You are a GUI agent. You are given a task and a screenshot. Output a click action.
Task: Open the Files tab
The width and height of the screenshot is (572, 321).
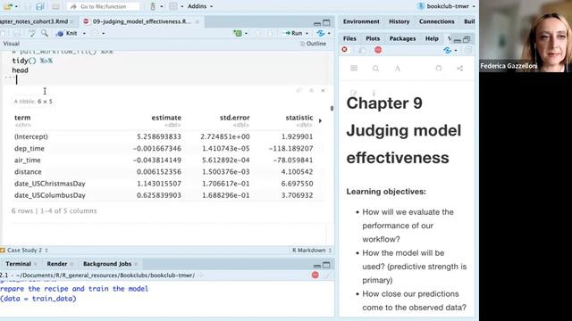(349, 38)
